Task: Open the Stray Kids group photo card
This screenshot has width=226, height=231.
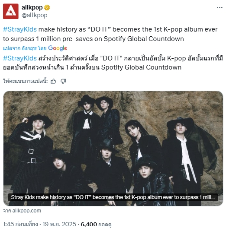Action: click(113, 149)
